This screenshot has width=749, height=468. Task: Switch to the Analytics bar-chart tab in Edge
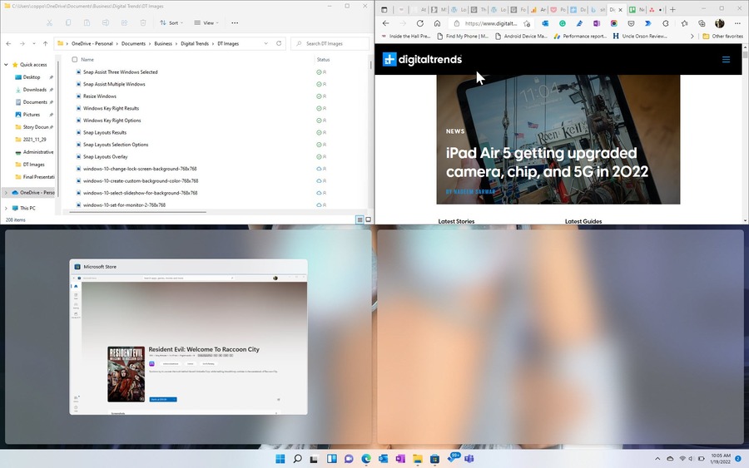point(538,9)
